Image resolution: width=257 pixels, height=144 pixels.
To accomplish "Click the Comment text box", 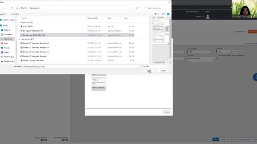I will pos(200,59).
